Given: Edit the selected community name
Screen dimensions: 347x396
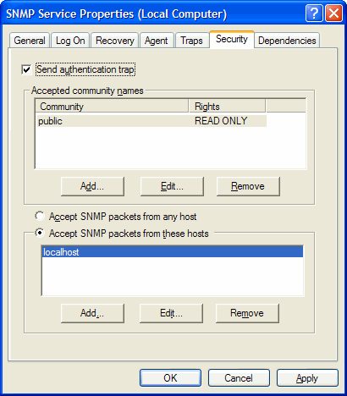Looking at the screenshot, I should point(172,186).
